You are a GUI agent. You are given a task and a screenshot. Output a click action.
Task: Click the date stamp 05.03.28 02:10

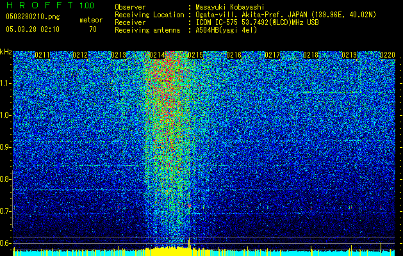(33, 29)
